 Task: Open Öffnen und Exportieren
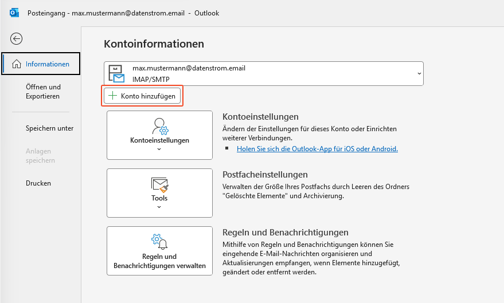43,92
